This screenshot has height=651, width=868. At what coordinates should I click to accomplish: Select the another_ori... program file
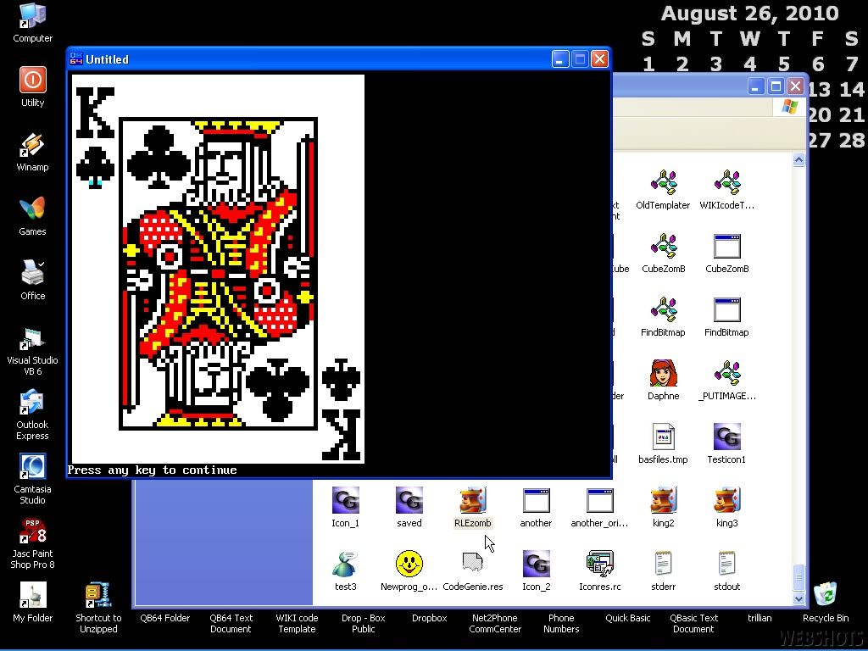click(x=599, y=509)
